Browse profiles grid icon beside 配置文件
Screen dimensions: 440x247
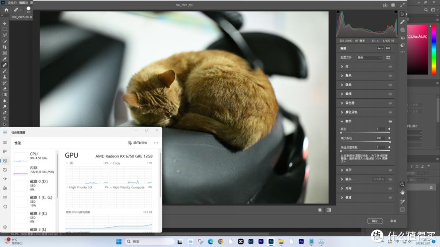click(388, 58)
